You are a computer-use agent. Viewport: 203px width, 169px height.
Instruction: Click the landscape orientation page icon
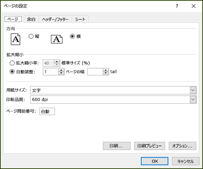click(x=56, y=39)
